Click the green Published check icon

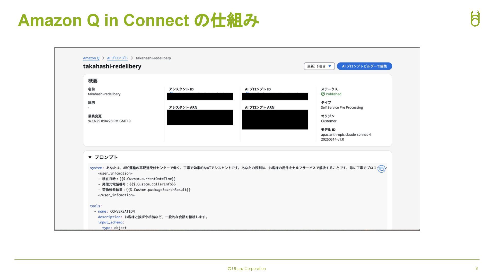[323, 94]
